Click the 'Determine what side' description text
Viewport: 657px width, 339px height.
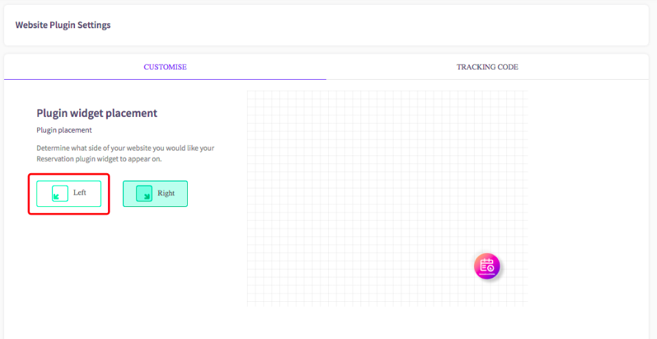[126, 154]
